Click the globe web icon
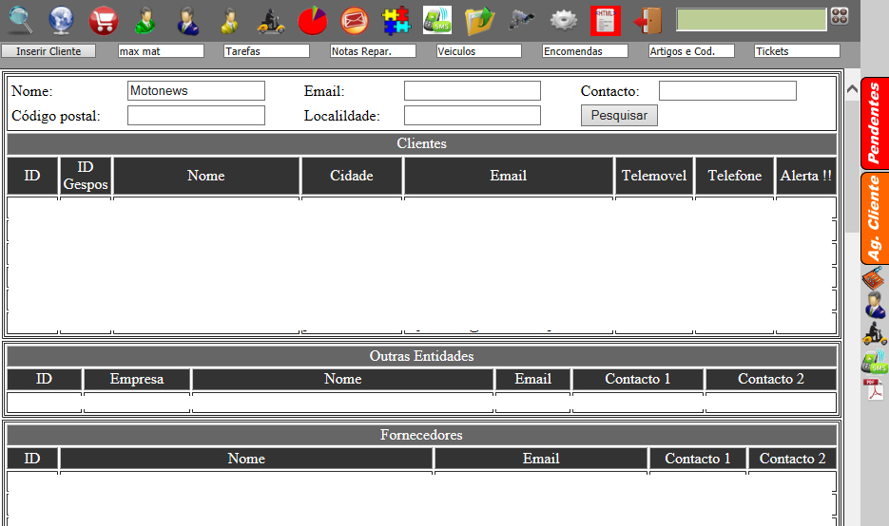The width and height of the screenshot is (889, 526). (x=61, y=20)
